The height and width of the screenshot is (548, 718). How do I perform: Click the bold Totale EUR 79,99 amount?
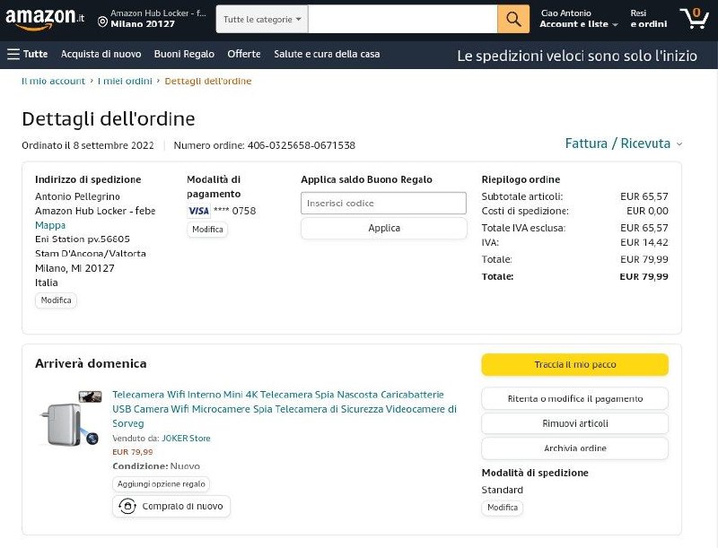(x=644, y=276)
